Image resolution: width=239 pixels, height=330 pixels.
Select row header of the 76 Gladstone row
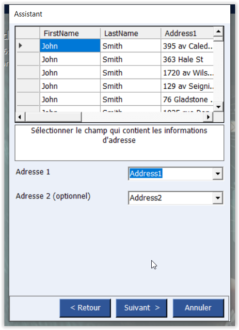point(28,99)
